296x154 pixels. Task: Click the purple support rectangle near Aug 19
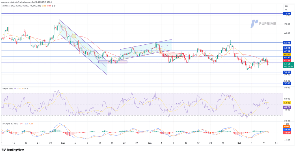(112, 62)
